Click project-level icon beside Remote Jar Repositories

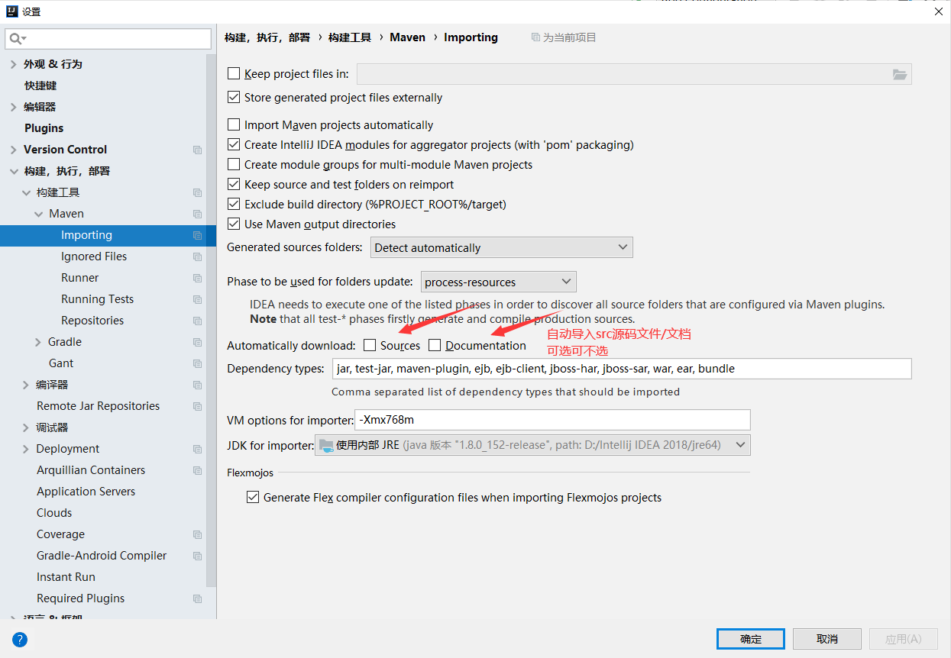point(197,406)
